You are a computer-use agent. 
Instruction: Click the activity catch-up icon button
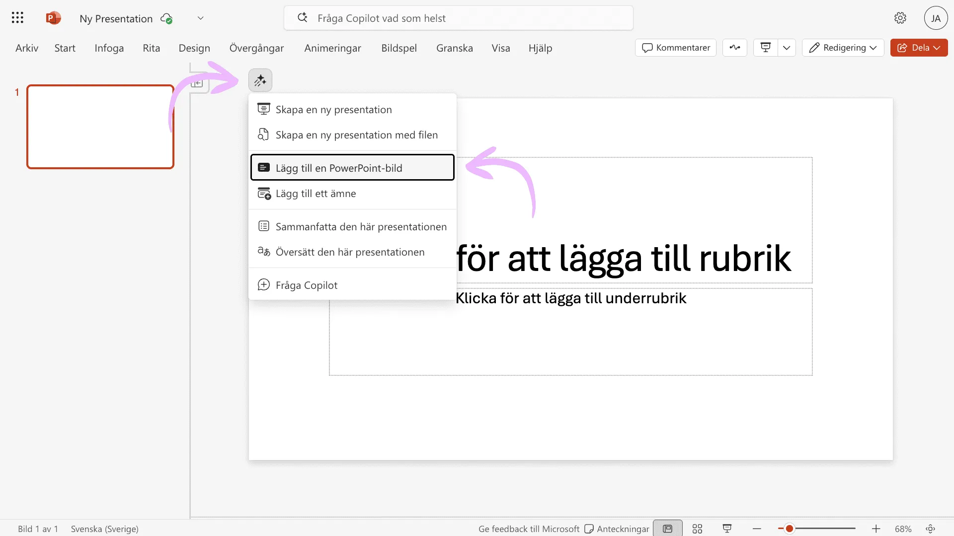tap(735, 48)
